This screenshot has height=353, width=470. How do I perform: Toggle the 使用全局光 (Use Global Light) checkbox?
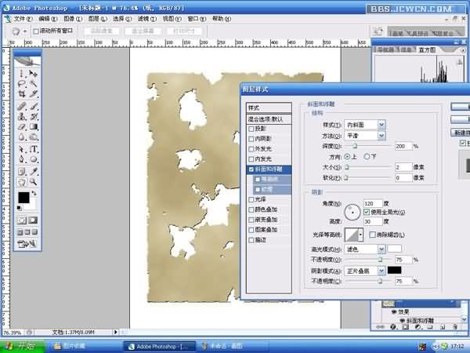[x=367, y=212]
